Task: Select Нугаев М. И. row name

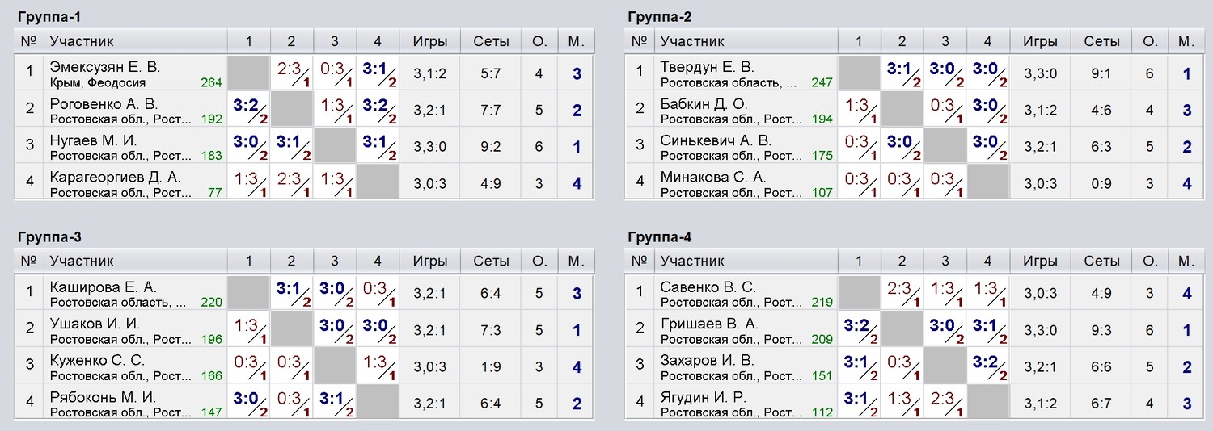Action: click(x=94, y=140)
